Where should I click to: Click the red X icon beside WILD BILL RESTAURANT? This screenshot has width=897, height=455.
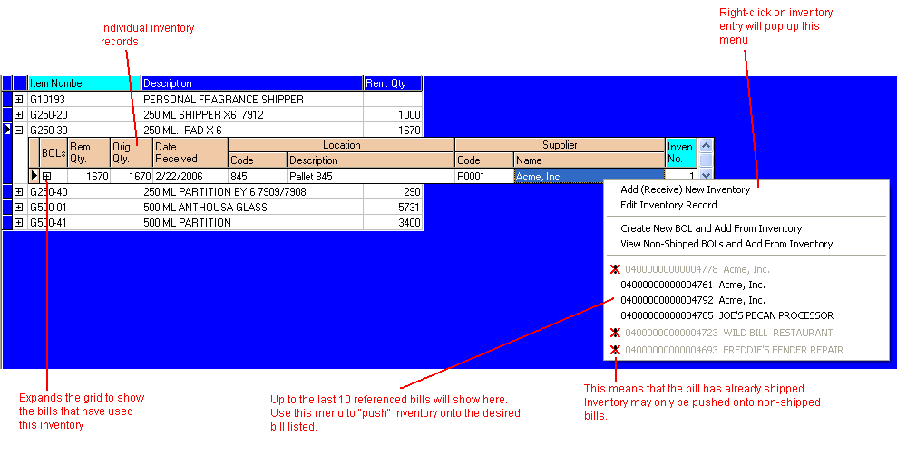(x=615, y=333)
